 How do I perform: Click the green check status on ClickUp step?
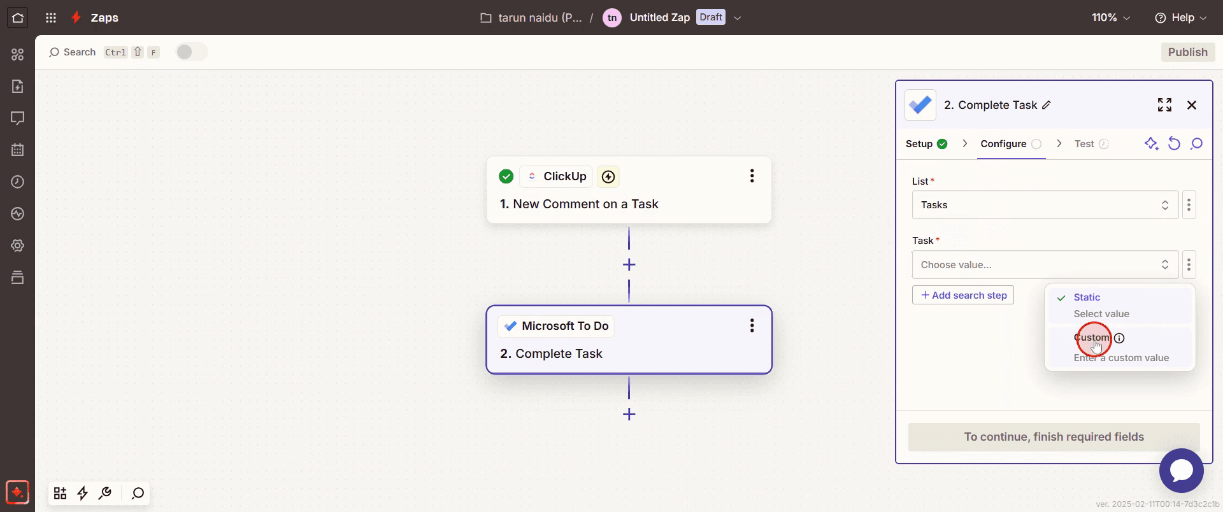click(506, 176)
